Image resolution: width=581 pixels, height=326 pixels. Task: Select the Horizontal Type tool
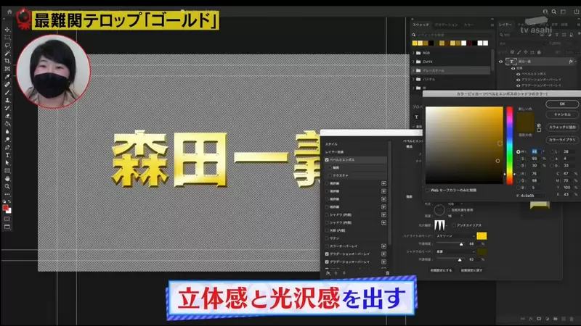pyautogui.click(x=7, y=155)
